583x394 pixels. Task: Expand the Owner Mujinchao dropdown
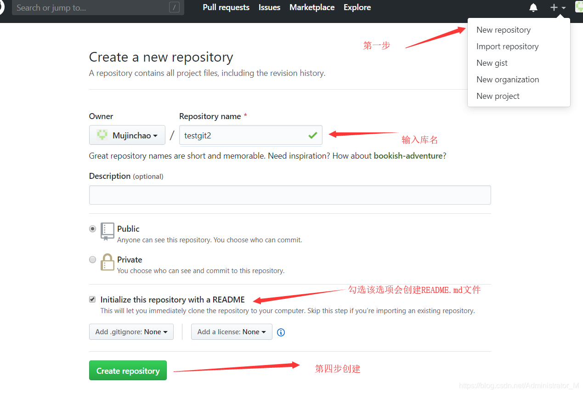tap(127, 135)
